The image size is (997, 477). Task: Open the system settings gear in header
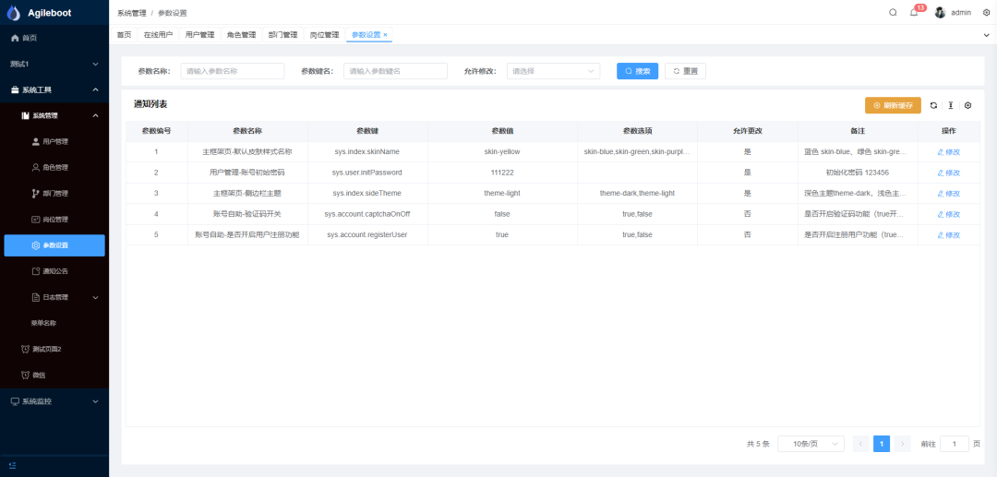point(986,13)
